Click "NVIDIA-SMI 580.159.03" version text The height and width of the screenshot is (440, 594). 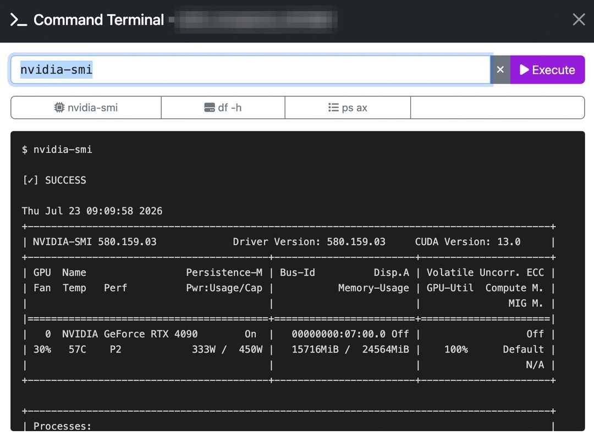tap(95, 242)
